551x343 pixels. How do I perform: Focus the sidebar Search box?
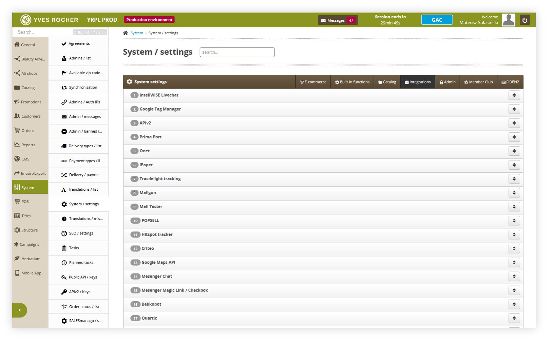click(60, 32)
